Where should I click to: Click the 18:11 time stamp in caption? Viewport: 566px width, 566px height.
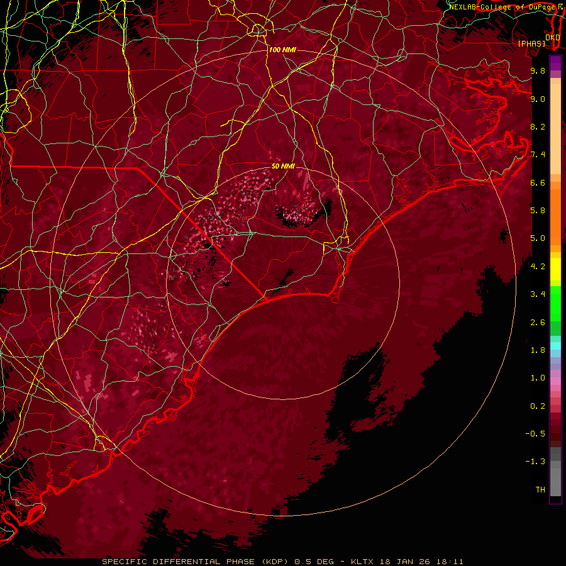click(450, 562)
